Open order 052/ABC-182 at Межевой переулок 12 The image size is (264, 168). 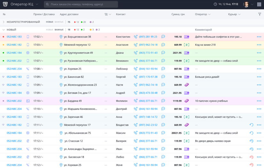click(x=14, y=45)
